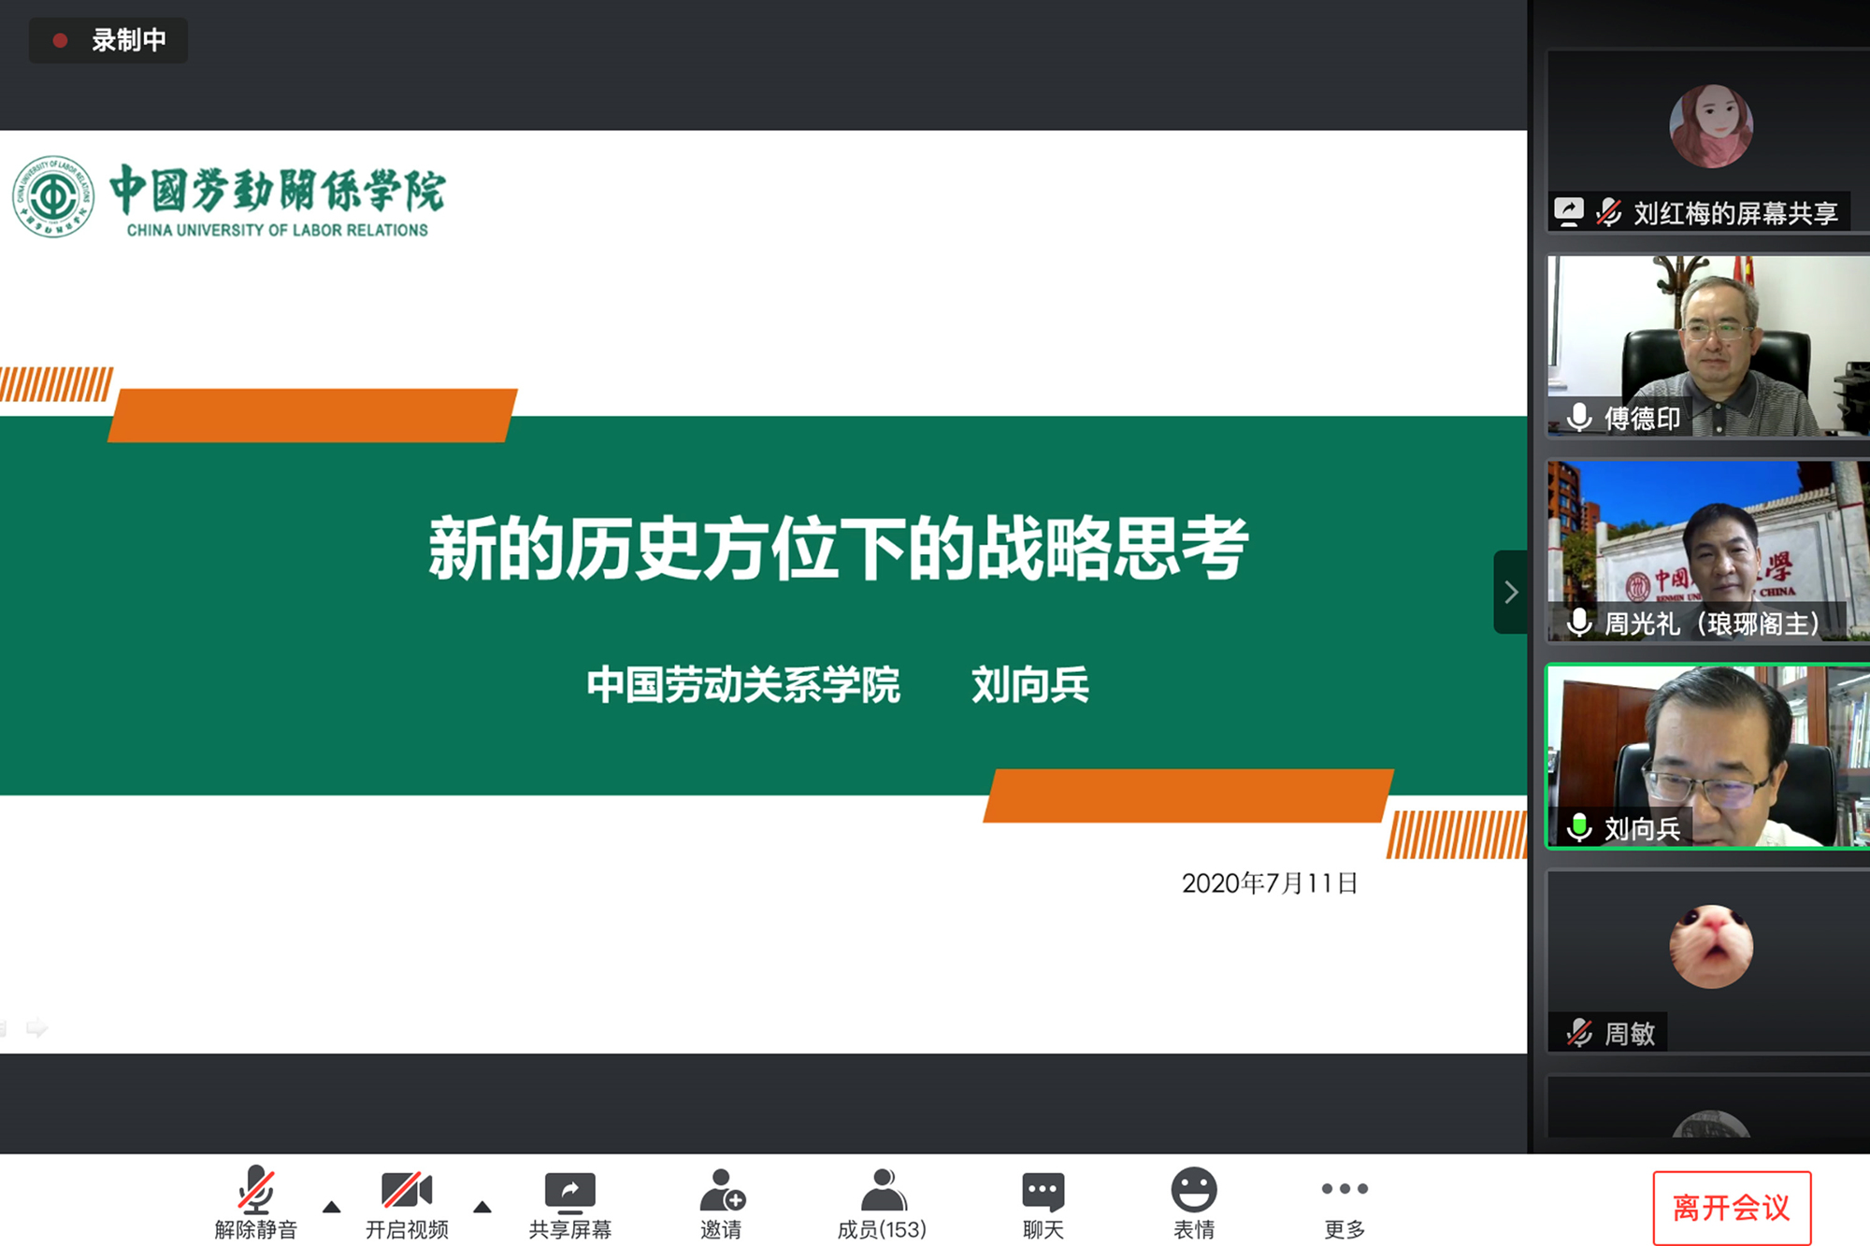Viewport: 1870px width, 1246px height.
Task: Select 傅德印 video thumbnail
Action: pyautogui.click(x=1707, y=346)
